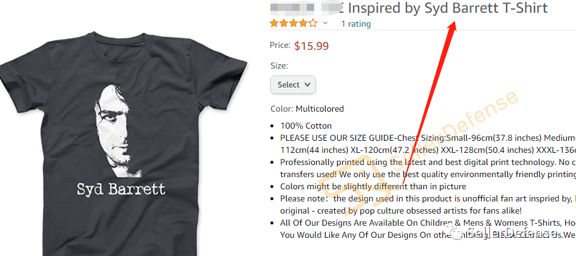Screen dimensions: 576x256
Task: Open the "1 rating" link
Action: coord(355,24)
